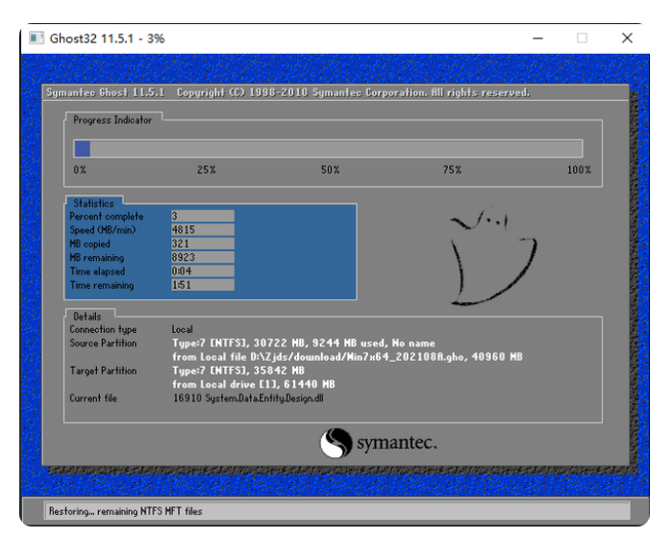Click the Speed (MB/min) value field
672x540 pixels.
point(202,230)
